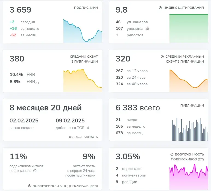This screenshot has height=191, width=211.
Task: Click the yellow average reach chart
Action: click(83, 80)
